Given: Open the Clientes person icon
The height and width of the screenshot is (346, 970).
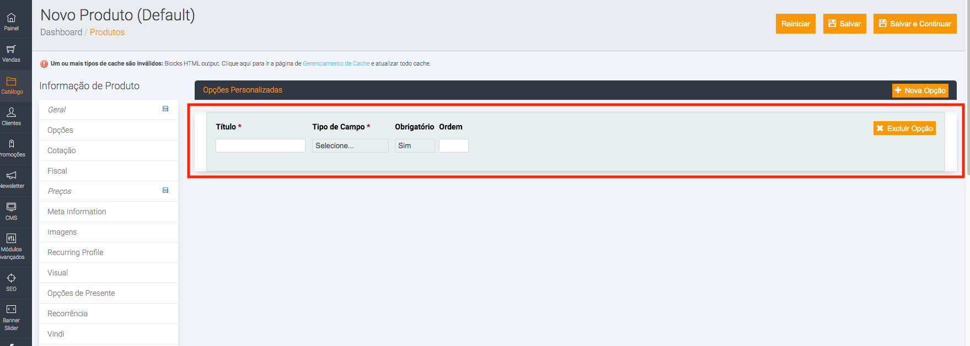Looking at the screenshot, I should 11,112.
